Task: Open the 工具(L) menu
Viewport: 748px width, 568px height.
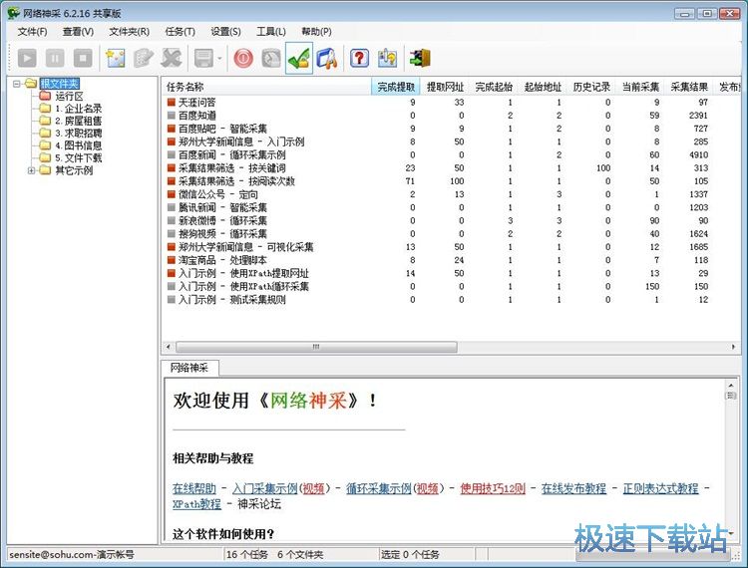Action: (x=271, y=32)
